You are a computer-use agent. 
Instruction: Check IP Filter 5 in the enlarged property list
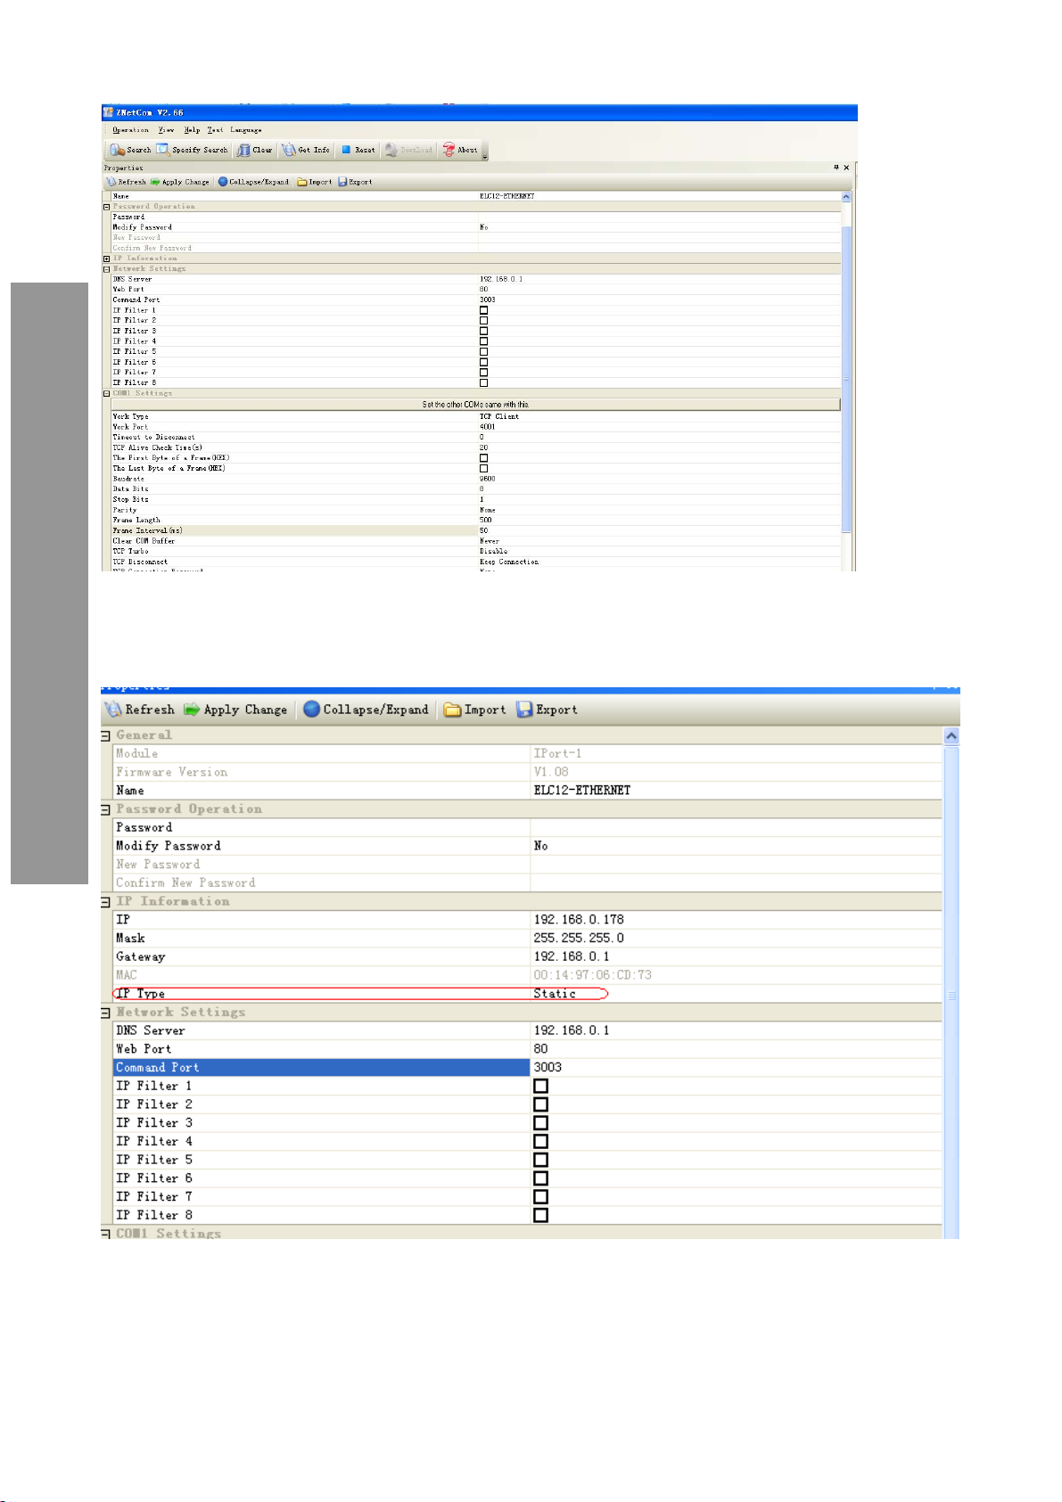[x=540, y=1160]
